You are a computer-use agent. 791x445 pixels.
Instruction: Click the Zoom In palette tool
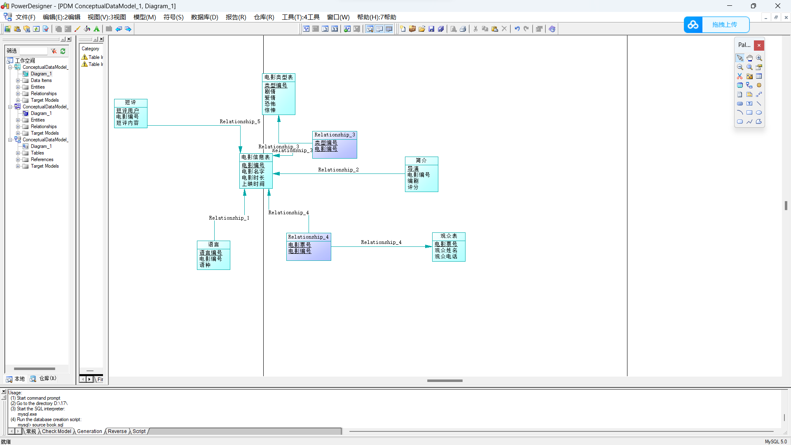click(x=759, y=58)
